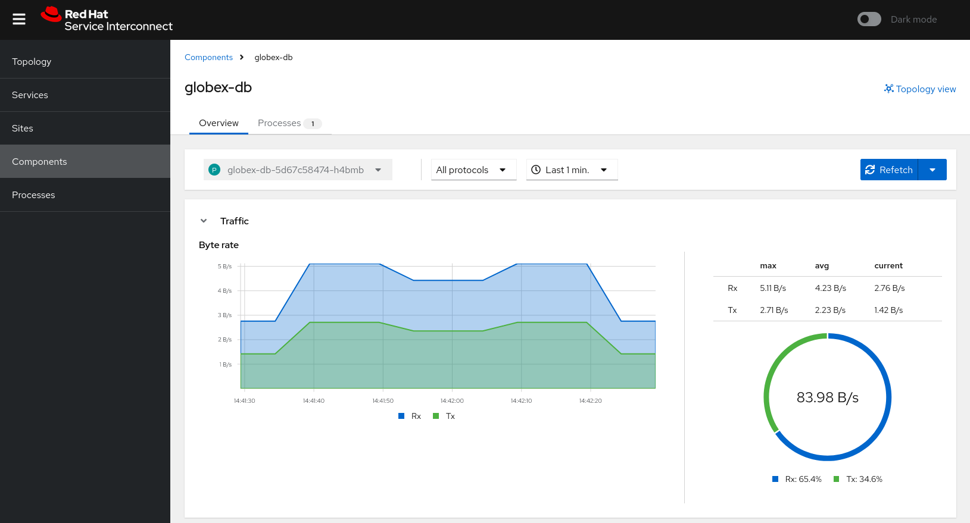Click the Traffic section heading

pyautogui.click(x=235, y=221)
